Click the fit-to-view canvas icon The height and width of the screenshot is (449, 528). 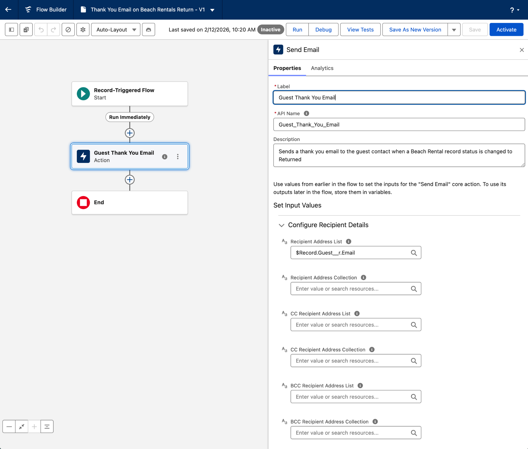click(22, 427)
